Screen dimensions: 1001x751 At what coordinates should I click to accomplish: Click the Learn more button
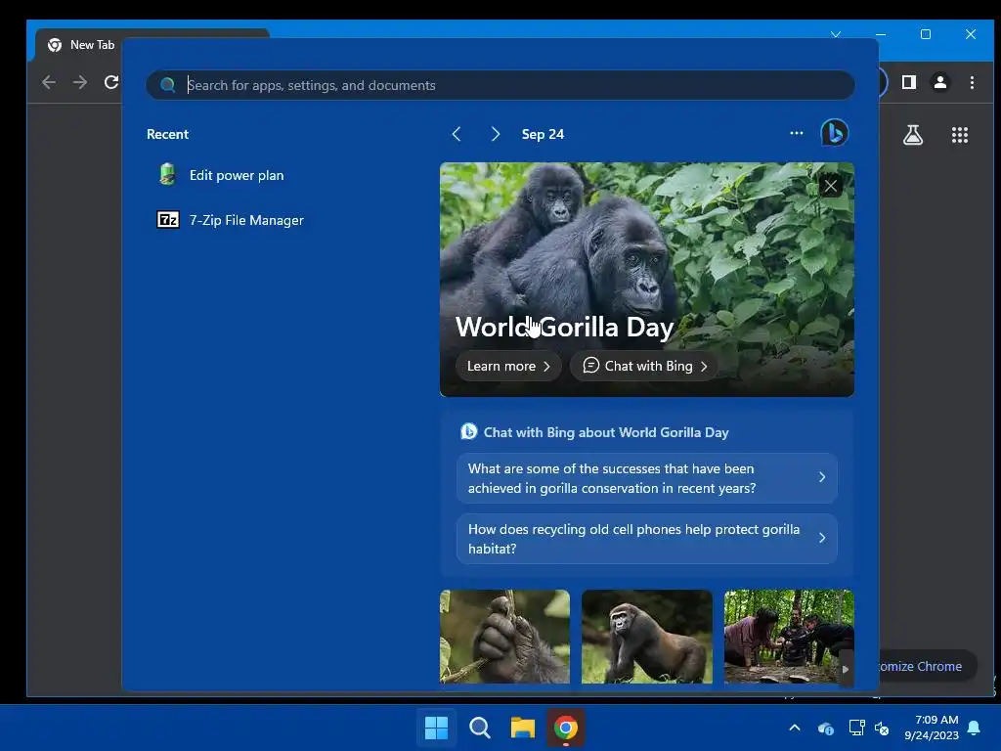(x=508, y=366)
